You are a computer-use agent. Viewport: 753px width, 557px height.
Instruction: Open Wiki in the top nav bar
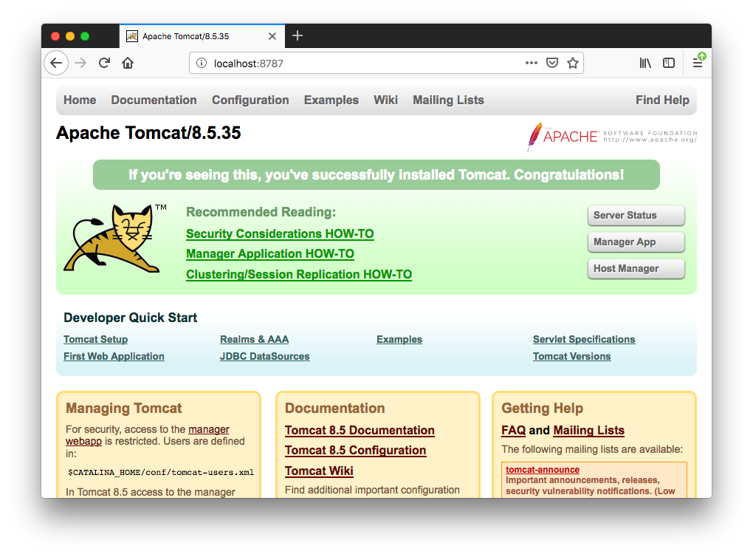point(385,100)
